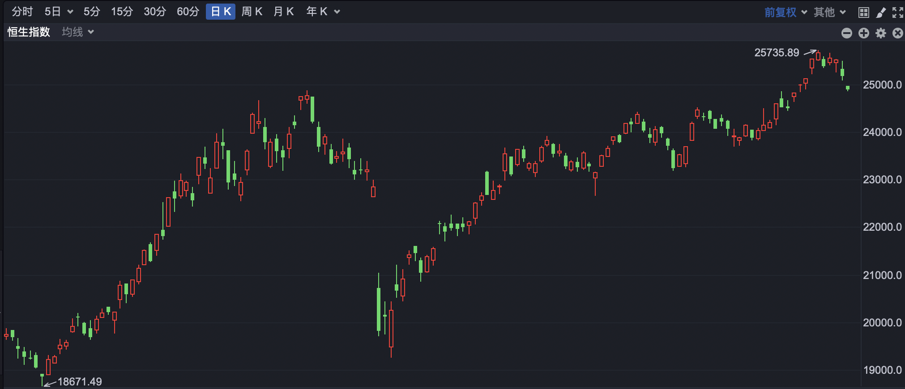Viewport: 905px width, 389px height.
Task: Expand the dropdown arrow next to 5日
Action: (70, 12)
